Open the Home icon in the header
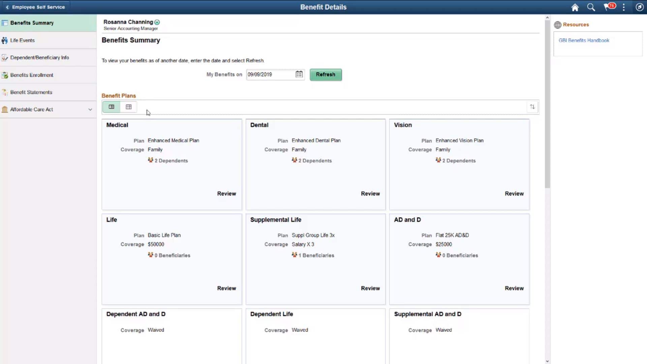This screenshot has height=364, width=647. (x=575, y=7)
